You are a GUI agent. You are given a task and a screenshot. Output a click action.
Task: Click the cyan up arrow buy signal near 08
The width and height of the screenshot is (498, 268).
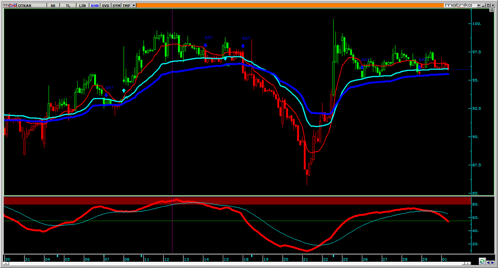pos(124,90)
